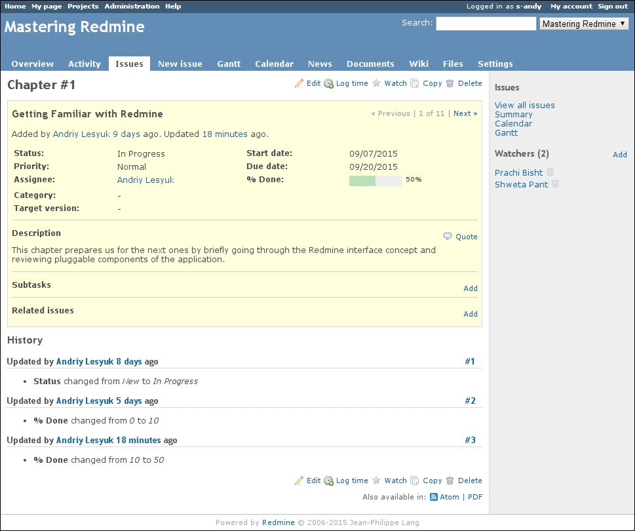Click the s-andy username link
This screenshot has height=531, width=635.
pyautogui.click(x=528, y=6)
